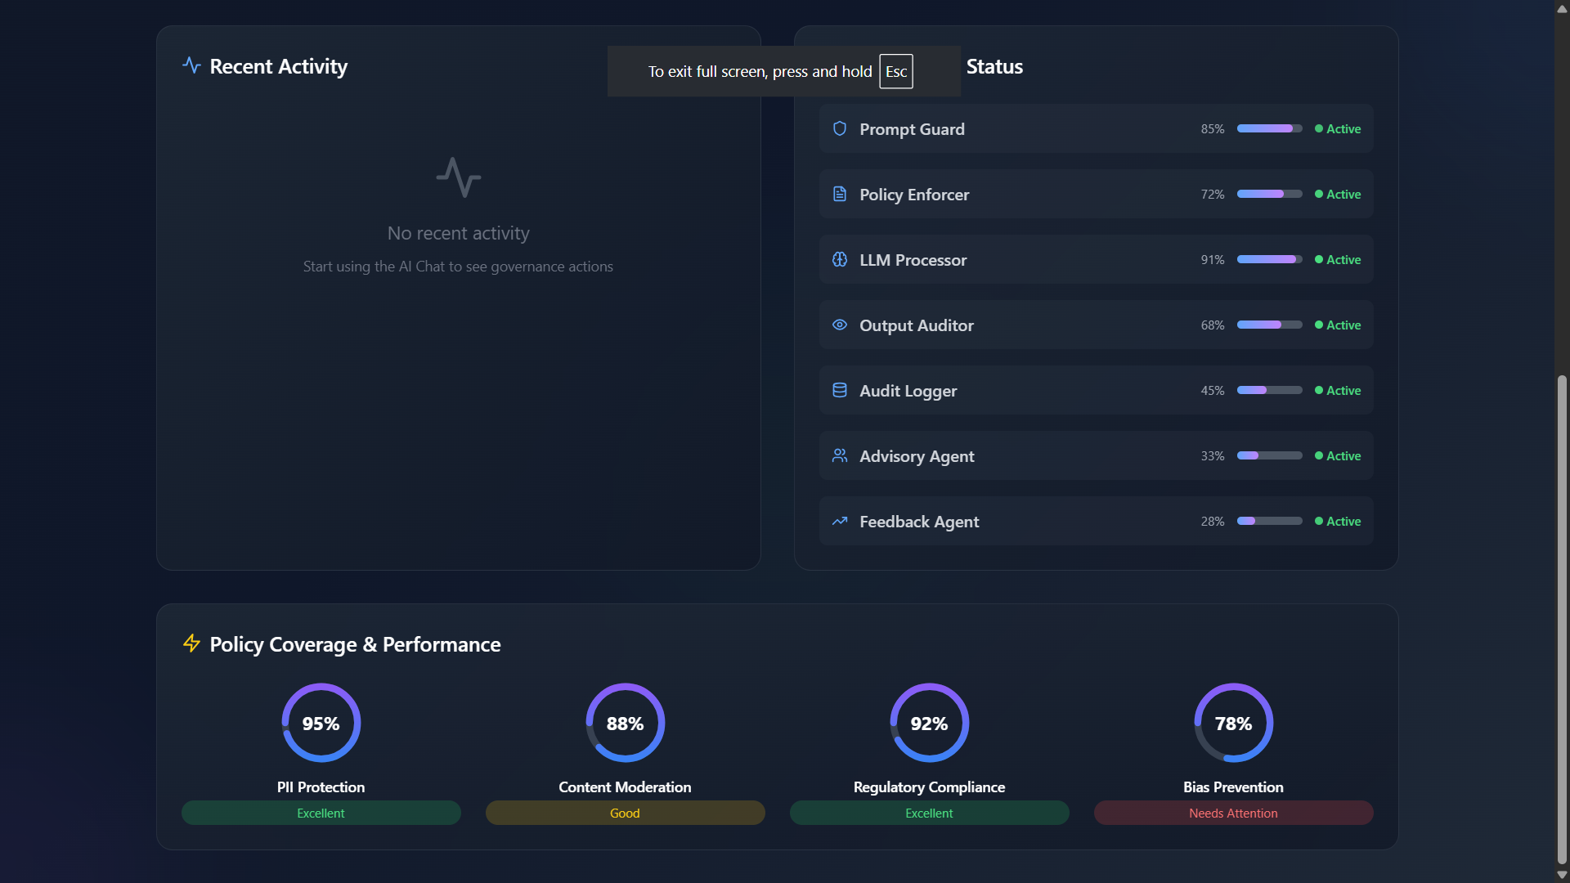Click the Active status on LLM Processor
This screenshot has height=883, width=1570.
(1343, 259)
